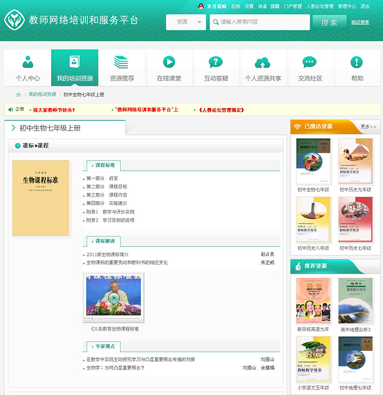
Task: Switch to 我的培训资源 tab
Action: tap(75, 68)
